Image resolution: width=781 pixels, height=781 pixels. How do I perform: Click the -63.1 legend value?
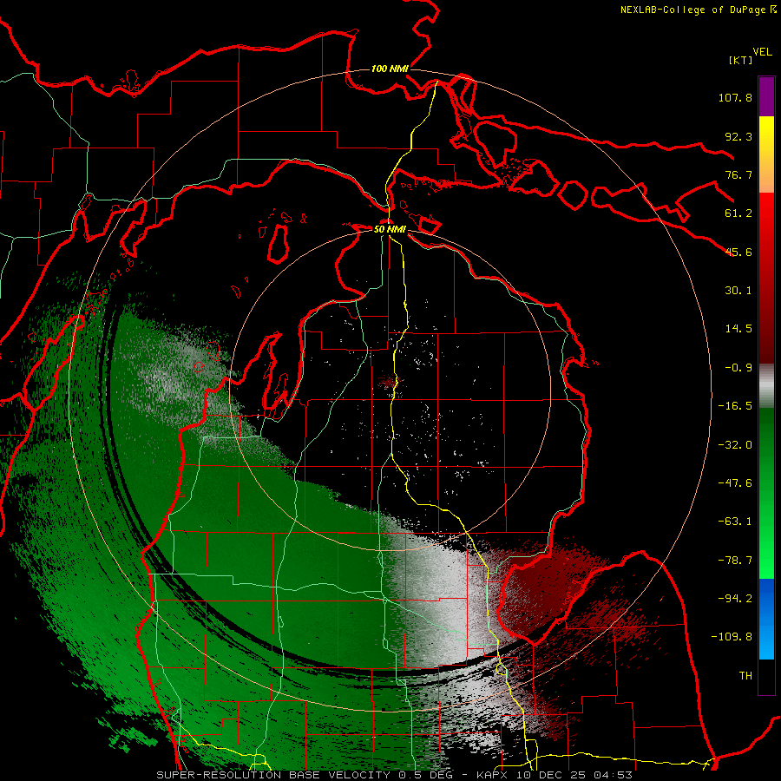(x=735, y=522)
